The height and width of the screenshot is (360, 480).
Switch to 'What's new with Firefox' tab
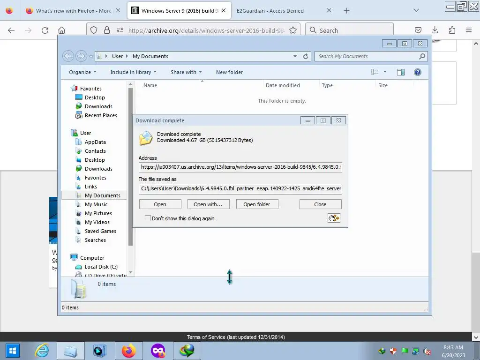(74, 11)
